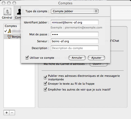Click the Compte Jabber popup arrows
The width and height of the screenshot is (131, 119).
click(x=96, y=11)
